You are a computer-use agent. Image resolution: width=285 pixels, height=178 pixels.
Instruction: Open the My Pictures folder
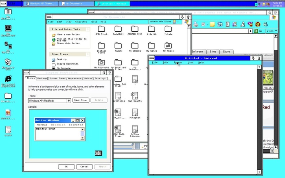[101, 63]
